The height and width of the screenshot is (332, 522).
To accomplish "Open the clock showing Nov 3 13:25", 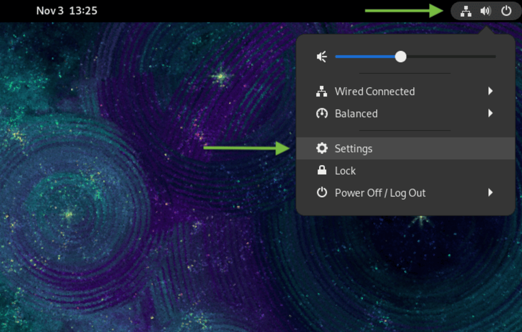I will click(66, 11).
